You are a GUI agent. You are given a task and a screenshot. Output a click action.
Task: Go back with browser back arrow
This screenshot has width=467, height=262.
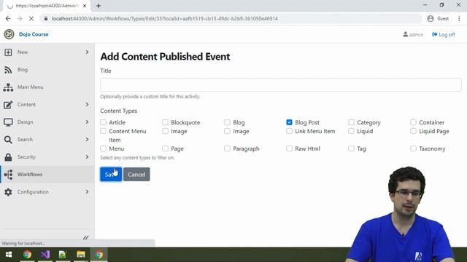tap(8, 18)
